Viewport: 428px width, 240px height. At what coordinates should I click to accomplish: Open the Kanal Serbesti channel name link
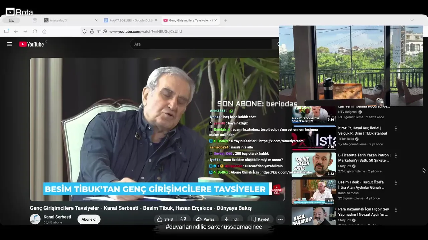(57, 217)
